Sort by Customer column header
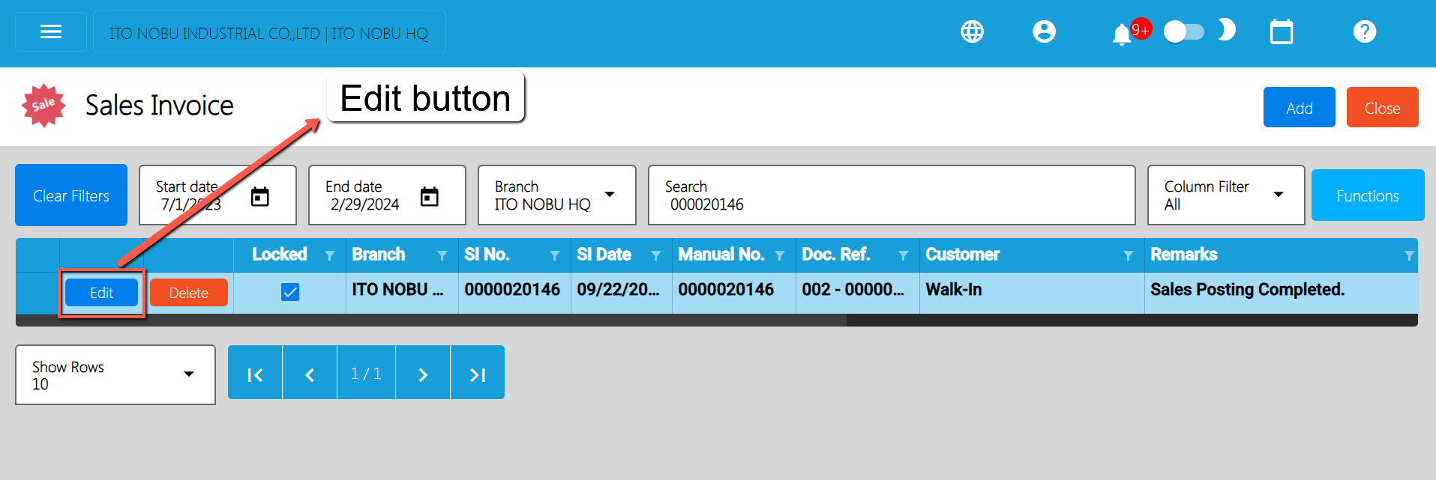 coord(962,255)
